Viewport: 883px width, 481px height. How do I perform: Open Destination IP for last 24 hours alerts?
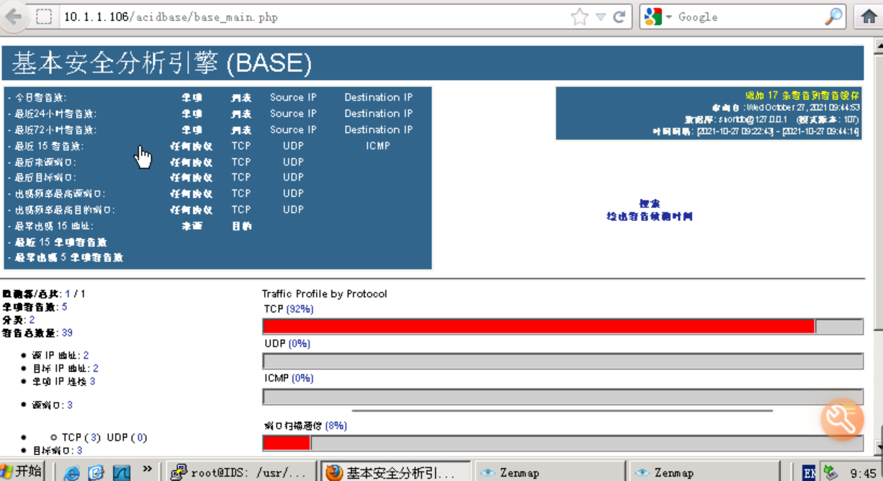(378, 114)
